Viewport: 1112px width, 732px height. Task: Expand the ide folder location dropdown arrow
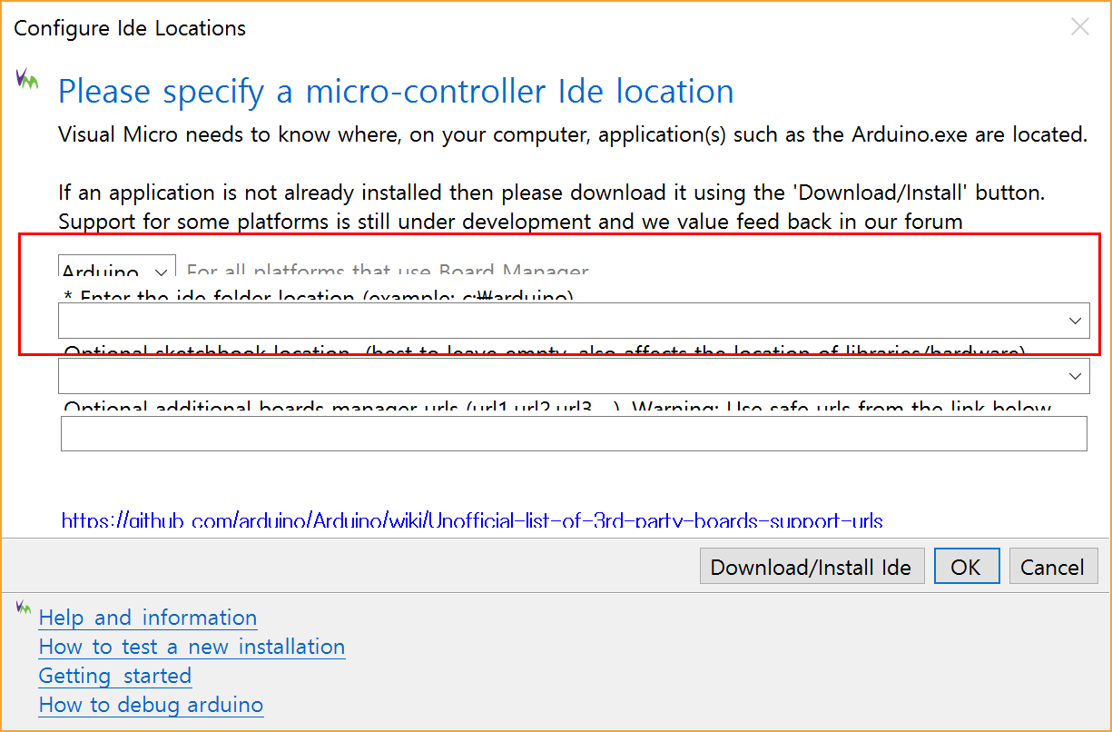click(1076, 321)
